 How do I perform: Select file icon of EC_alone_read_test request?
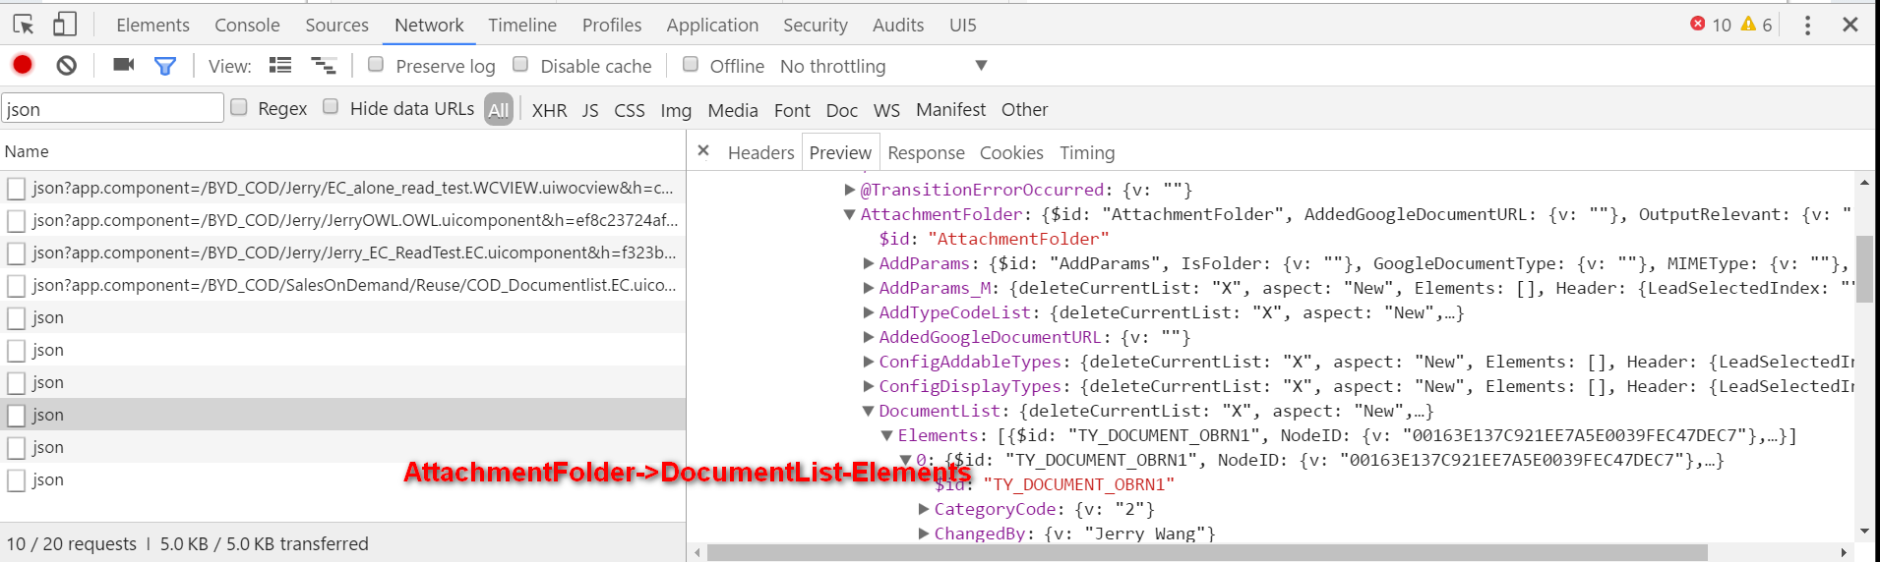[16, 189]
